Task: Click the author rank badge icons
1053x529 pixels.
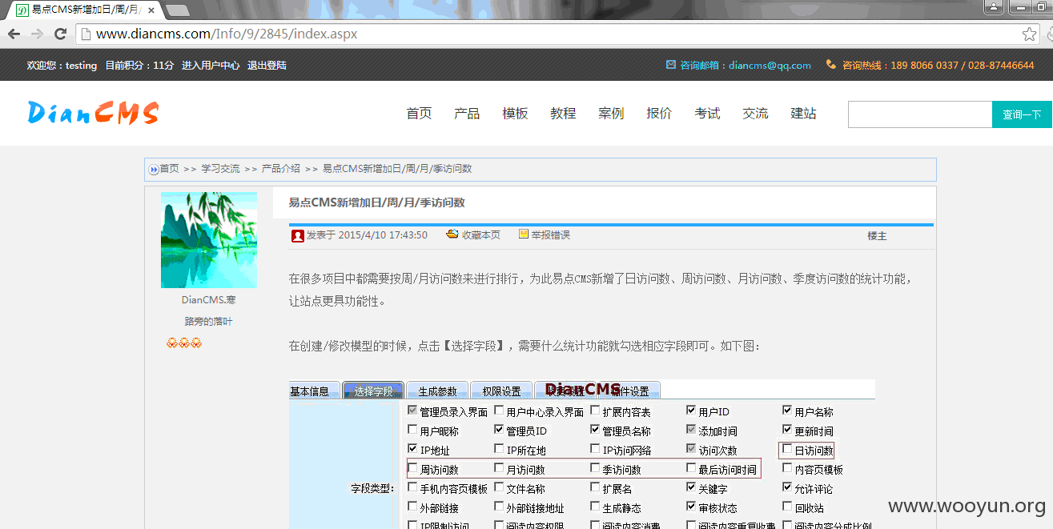Action: point(184,343)
